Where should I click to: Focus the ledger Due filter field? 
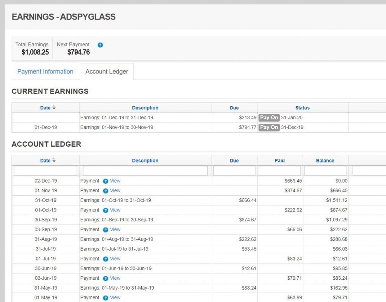[x=234, y=171]
